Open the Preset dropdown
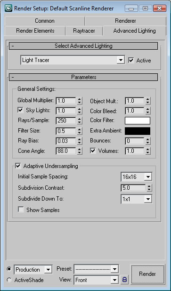171x291 pixels. click(96, 269)
